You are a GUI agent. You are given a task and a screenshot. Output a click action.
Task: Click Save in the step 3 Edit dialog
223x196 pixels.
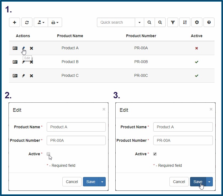click(198, 182)
